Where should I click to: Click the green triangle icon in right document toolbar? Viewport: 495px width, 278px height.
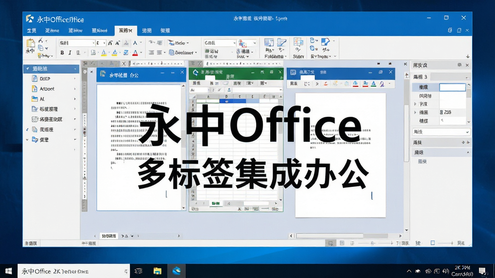374,83
